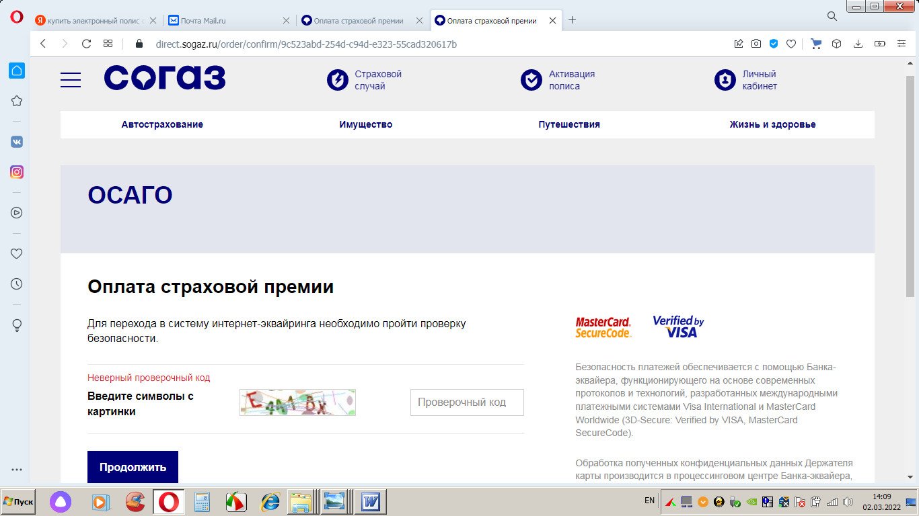The height and width of the screenshot is (516, 919).
Task: Open the SOGAZ hamburger menu
Action: (x=71, y=80)
